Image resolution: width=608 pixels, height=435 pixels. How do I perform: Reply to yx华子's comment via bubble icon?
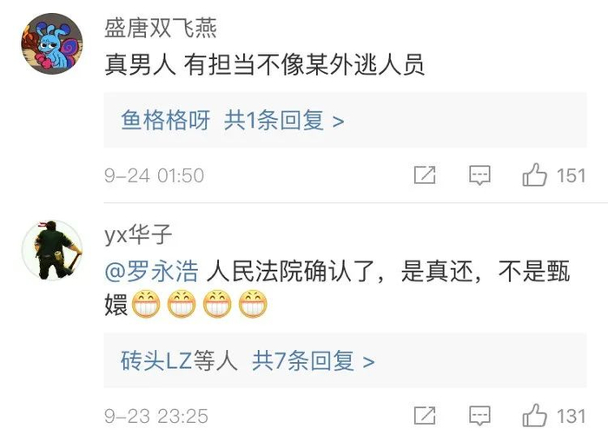[x=479, y=416]
